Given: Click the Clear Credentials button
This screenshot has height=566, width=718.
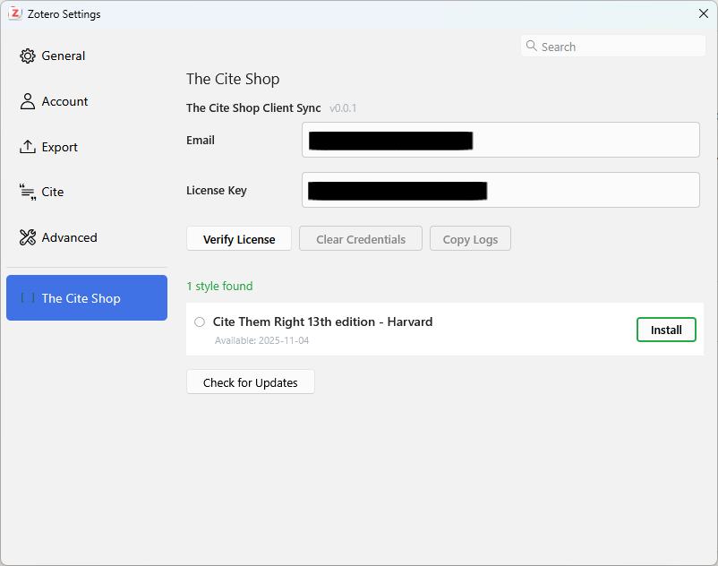Looking at the screenshot, I should pos(361,238).
